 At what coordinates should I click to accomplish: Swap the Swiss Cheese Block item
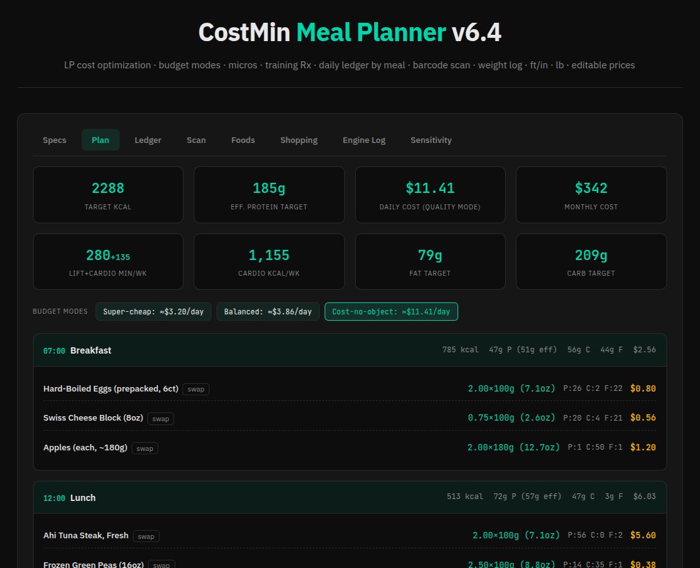[161, 419]
